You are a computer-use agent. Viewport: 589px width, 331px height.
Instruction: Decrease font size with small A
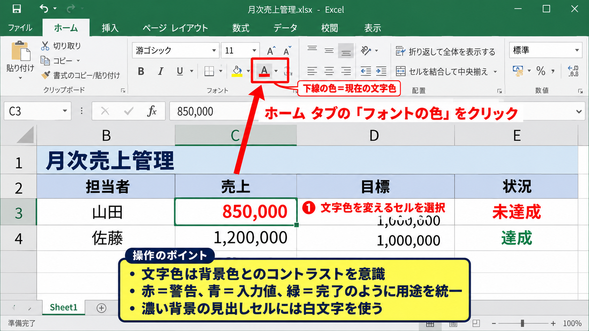[287, 51]
